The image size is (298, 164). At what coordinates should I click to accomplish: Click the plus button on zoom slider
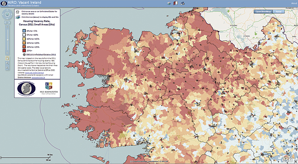tap(7, 27)
